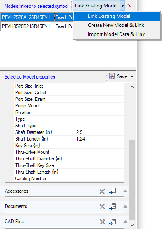The height and width of the screenshot is (229, 162).
Task: Choose Create New Model & Link
Action: 116,25
